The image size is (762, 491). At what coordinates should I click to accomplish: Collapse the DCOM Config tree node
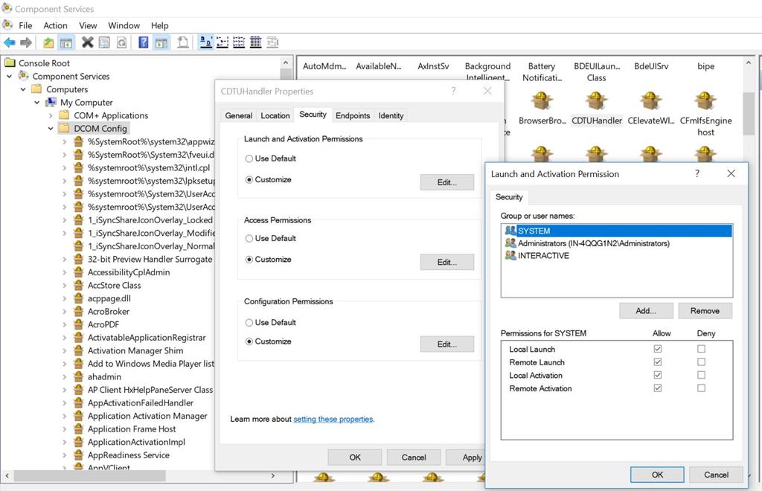51,129
